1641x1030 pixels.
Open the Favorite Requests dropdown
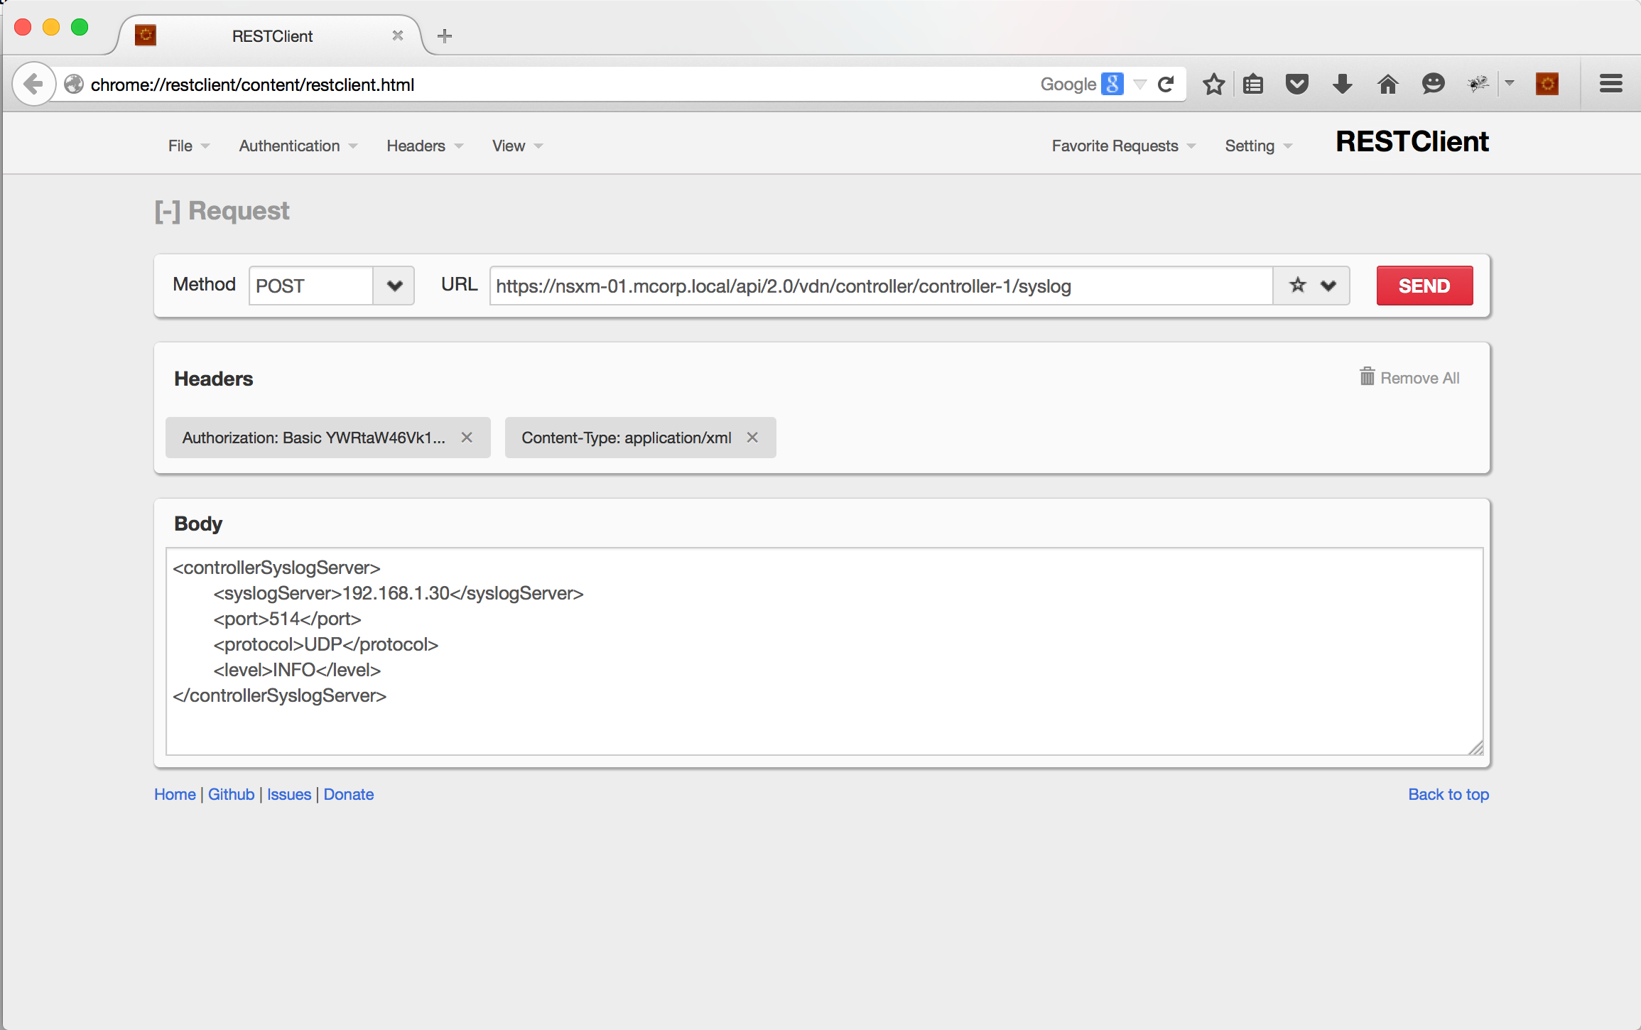pos(1123,146)
